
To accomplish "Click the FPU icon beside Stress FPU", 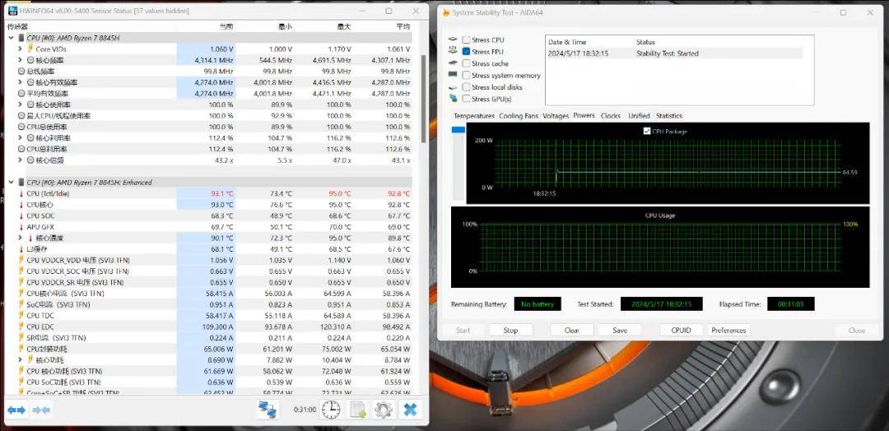I will [x=453, y=51].
